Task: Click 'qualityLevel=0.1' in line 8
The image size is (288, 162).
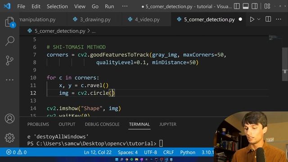Action: 121,63
